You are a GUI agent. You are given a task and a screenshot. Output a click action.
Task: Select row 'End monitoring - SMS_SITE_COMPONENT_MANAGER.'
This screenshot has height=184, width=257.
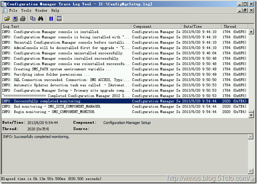pyautogui.click(x=125, y=106)
